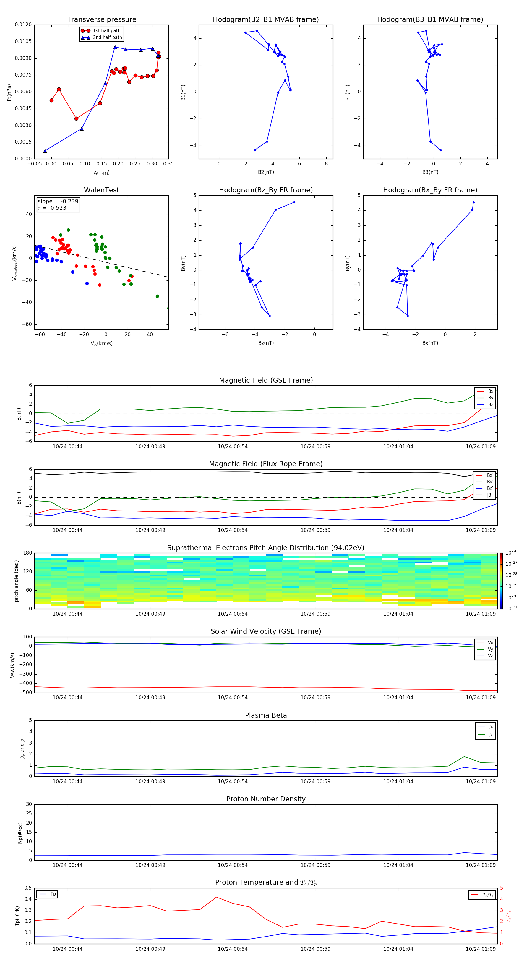Select the red 'Te/Tp' legend entry
Image resolution: width=532 pixels, height=975 pixels.
click(x=482, y=895)
